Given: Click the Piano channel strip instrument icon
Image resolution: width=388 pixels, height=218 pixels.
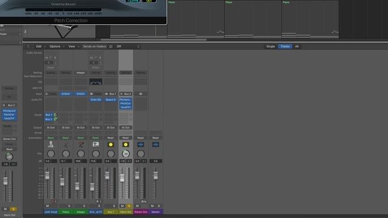Looking at the screenshot, I should pyautogui.click(x=66, y=144).
